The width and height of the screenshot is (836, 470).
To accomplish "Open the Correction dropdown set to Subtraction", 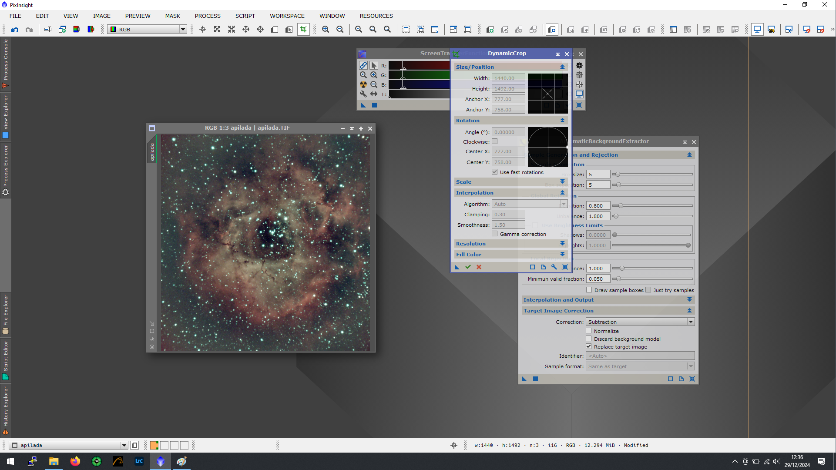I will coord(640,322).
